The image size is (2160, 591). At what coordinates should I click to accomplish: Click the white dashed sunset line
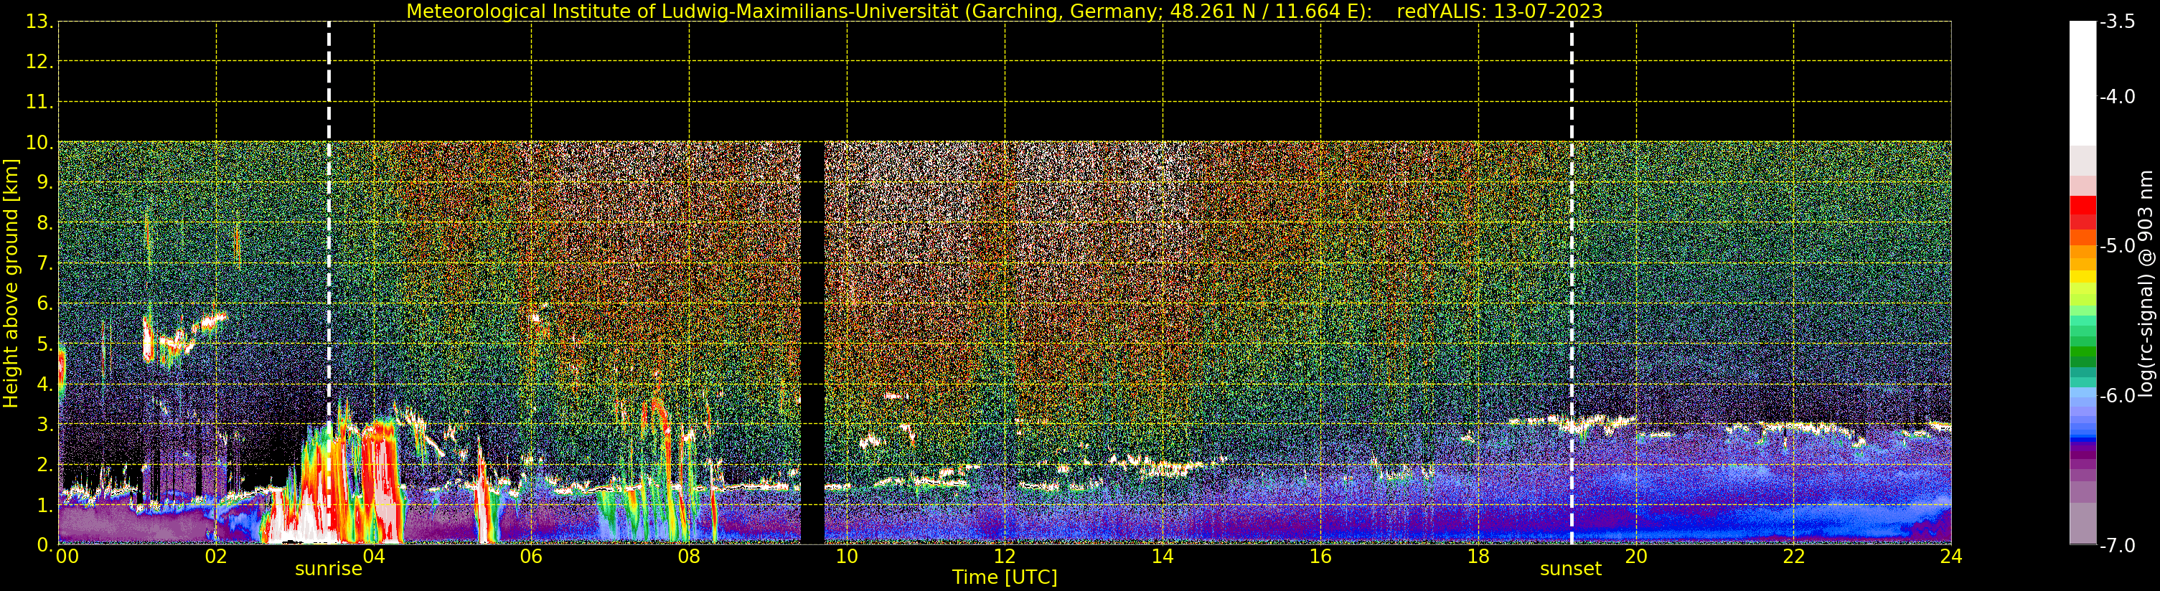tap(1572, 283)
